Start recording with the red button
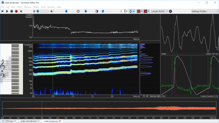 [x=16, y=11]
